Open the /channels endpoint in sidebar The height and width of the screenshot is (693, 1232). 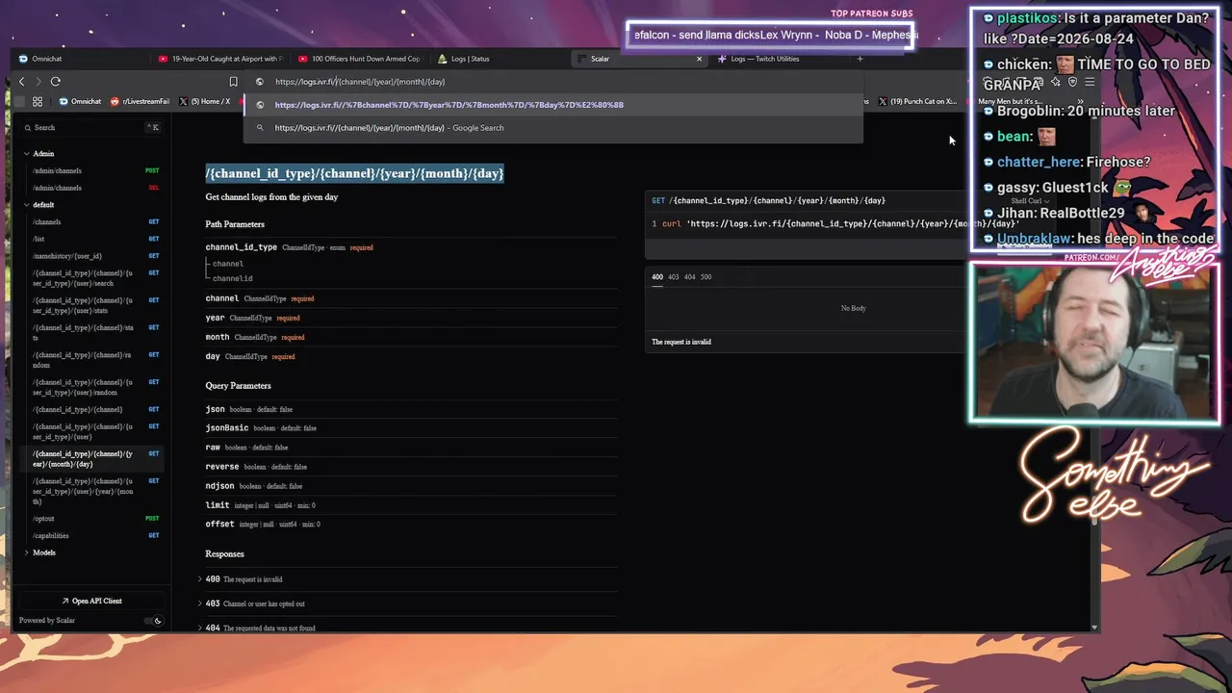click(93, 222)
